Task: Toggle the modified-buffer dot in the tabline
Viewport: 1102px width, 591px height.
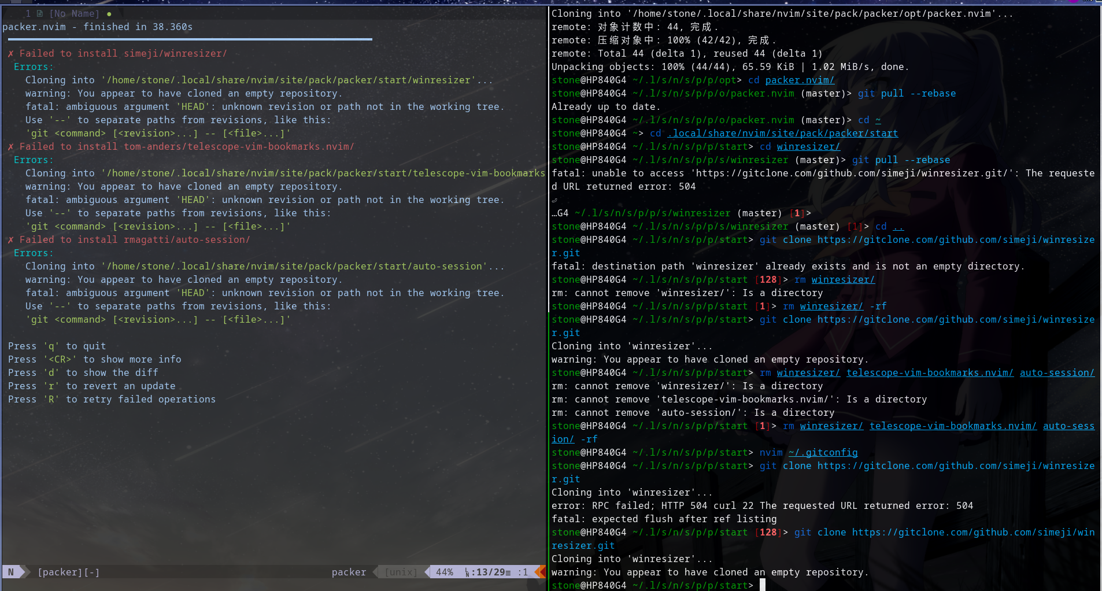Action: (x=109, y=13)
